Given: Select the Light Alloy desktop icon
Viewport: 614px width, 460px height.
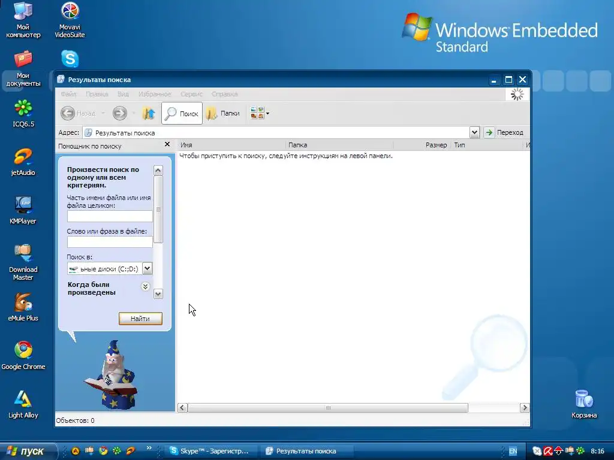Looking at the screenshot, I should pos(23,404).
